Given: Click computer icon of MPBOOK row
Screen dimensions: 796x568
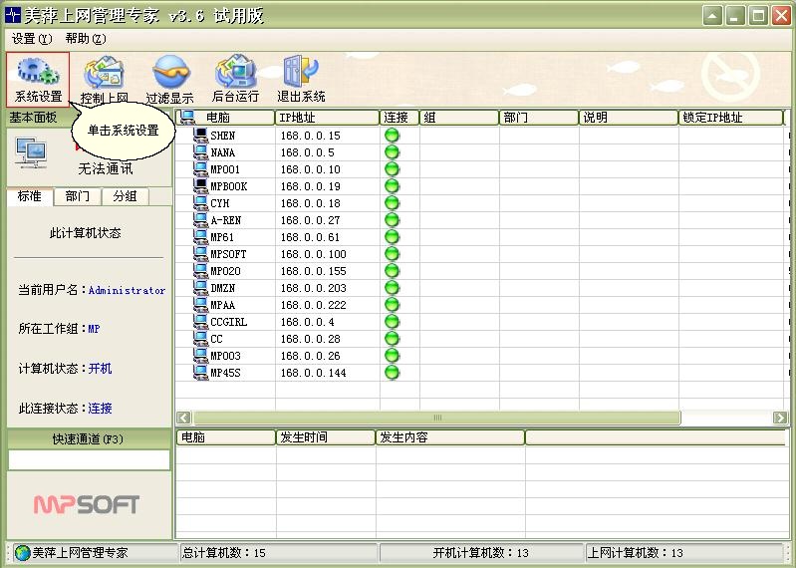Looking at the screenshot, I should (200, 185).
